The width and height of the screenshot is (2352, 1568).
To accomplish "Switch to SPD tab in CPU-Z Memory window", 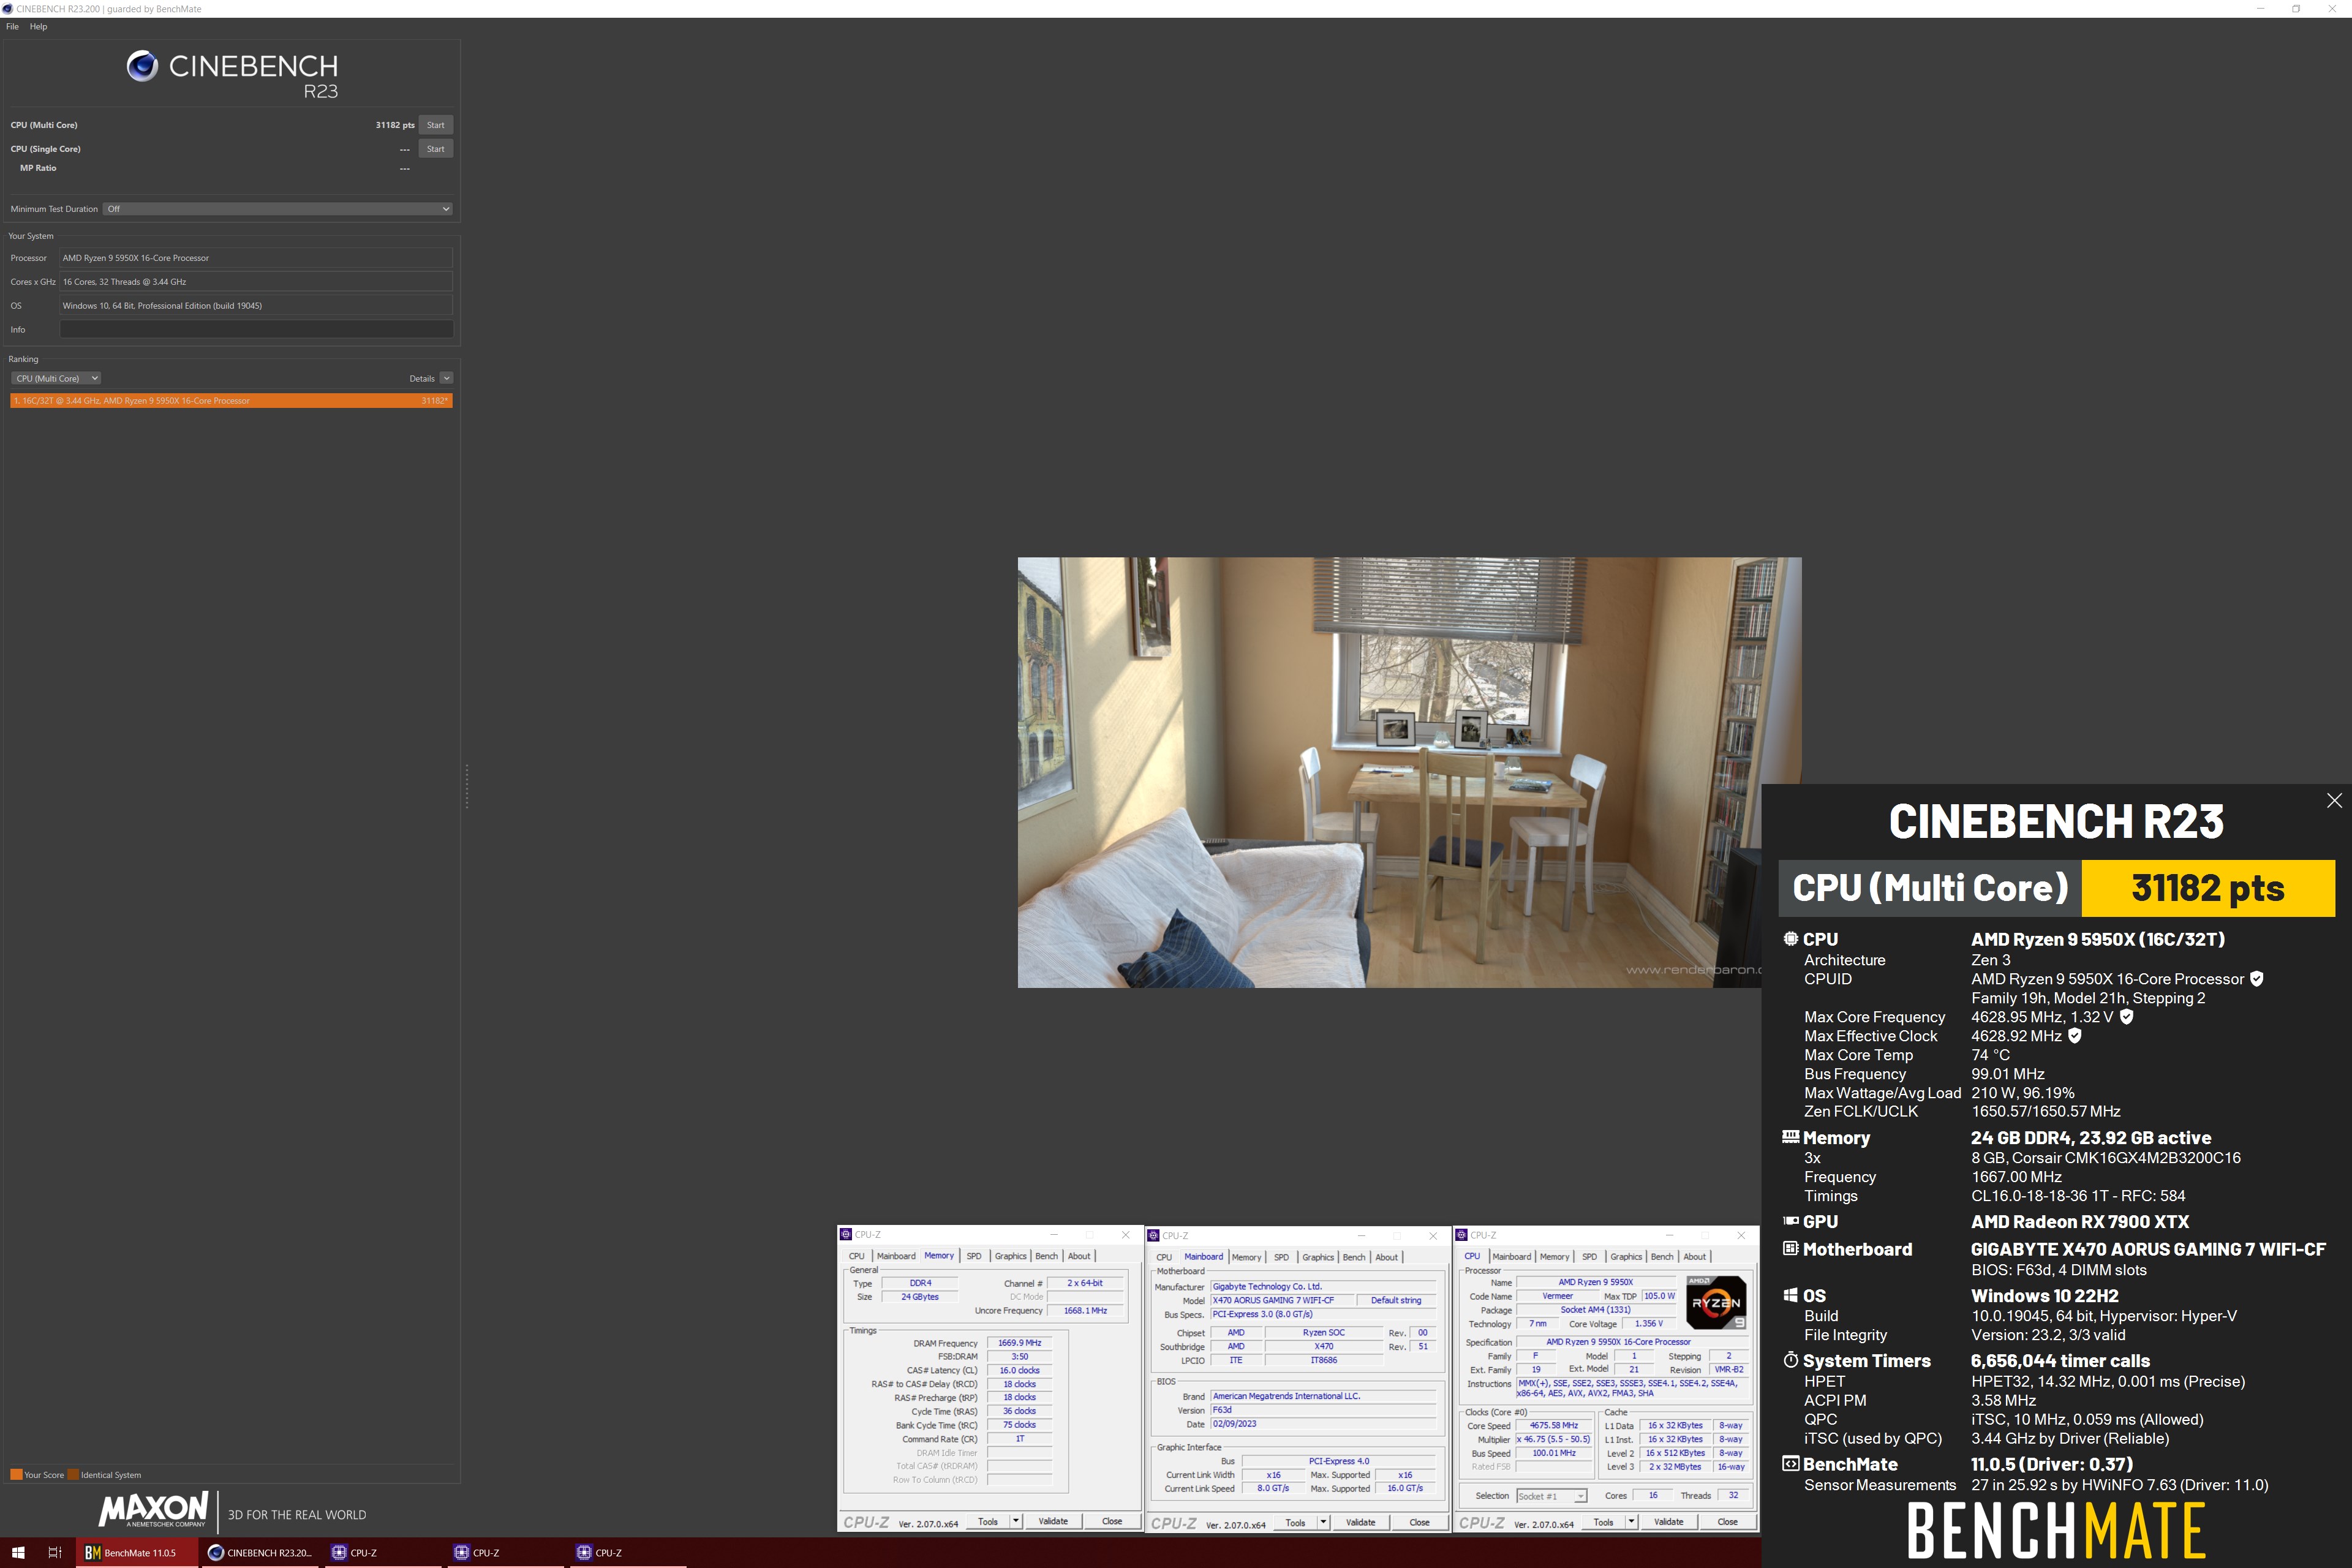I will click(x=973, y=1256).
